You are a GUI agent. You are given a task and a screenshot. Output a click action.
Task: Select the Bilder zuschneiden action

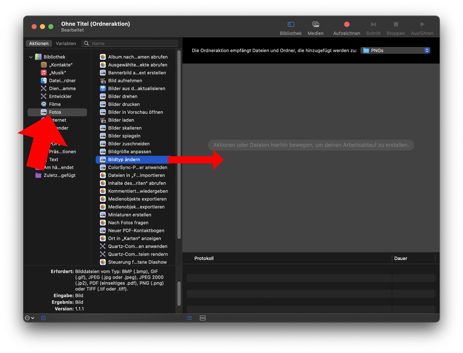(129, 144)
